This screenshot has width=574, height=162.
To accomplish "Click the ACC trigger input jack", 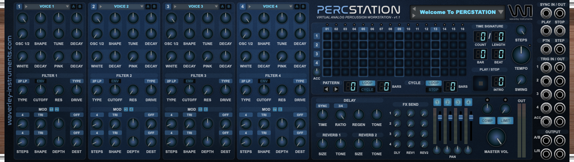I will [546, 121].
